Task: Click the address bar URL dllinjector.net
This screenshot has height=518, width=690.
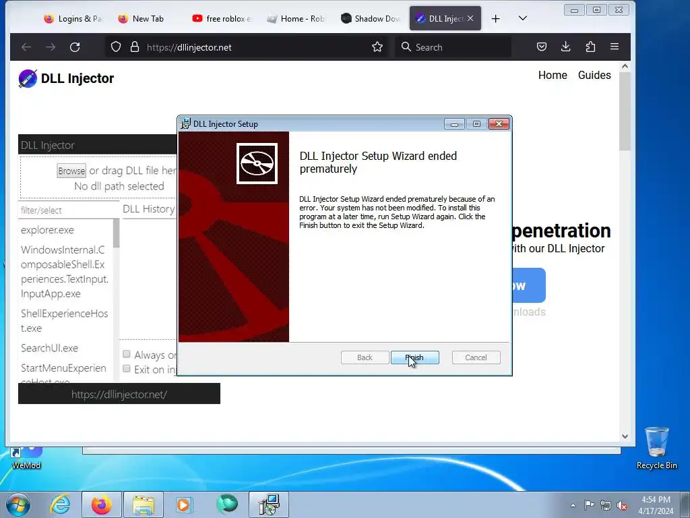Action: coord(189,47)
